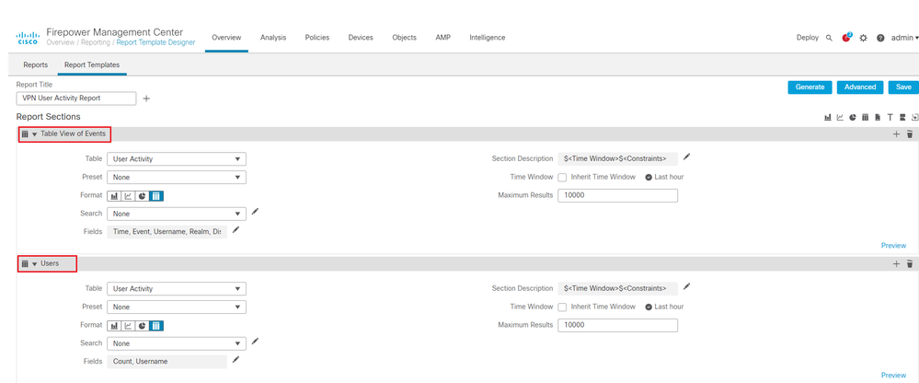The image size is (919, 383).
Task: Switch to the Reports tab
Action: coord(35,65)
